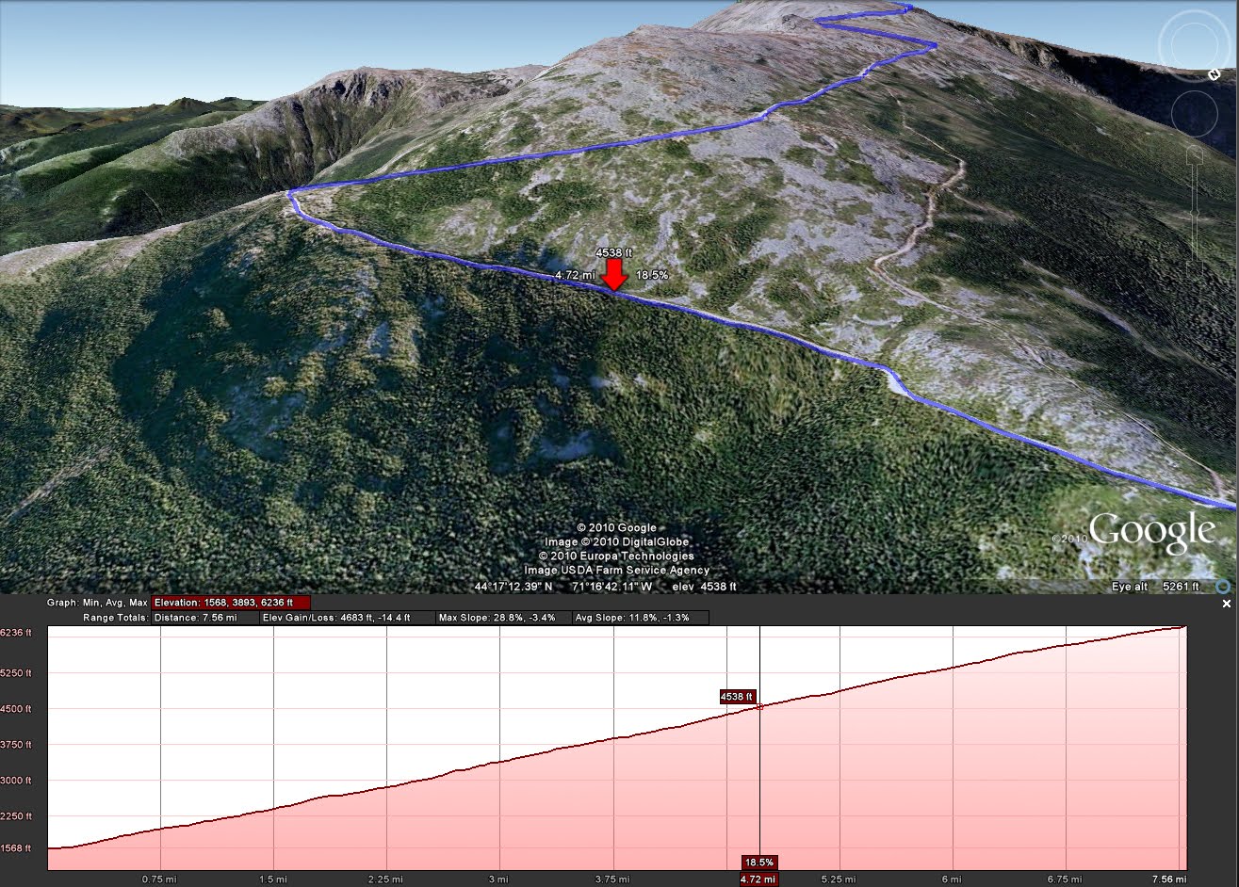This screenshot has width=1239, height=887.
Task: Click the red arrow marker on the path
Action: 614,276
